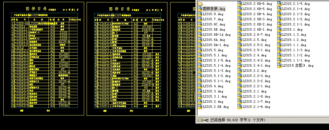Select file LS315.2.1-4.dwg
Viewport: 329px width, 130px height.
coord(294,9)
